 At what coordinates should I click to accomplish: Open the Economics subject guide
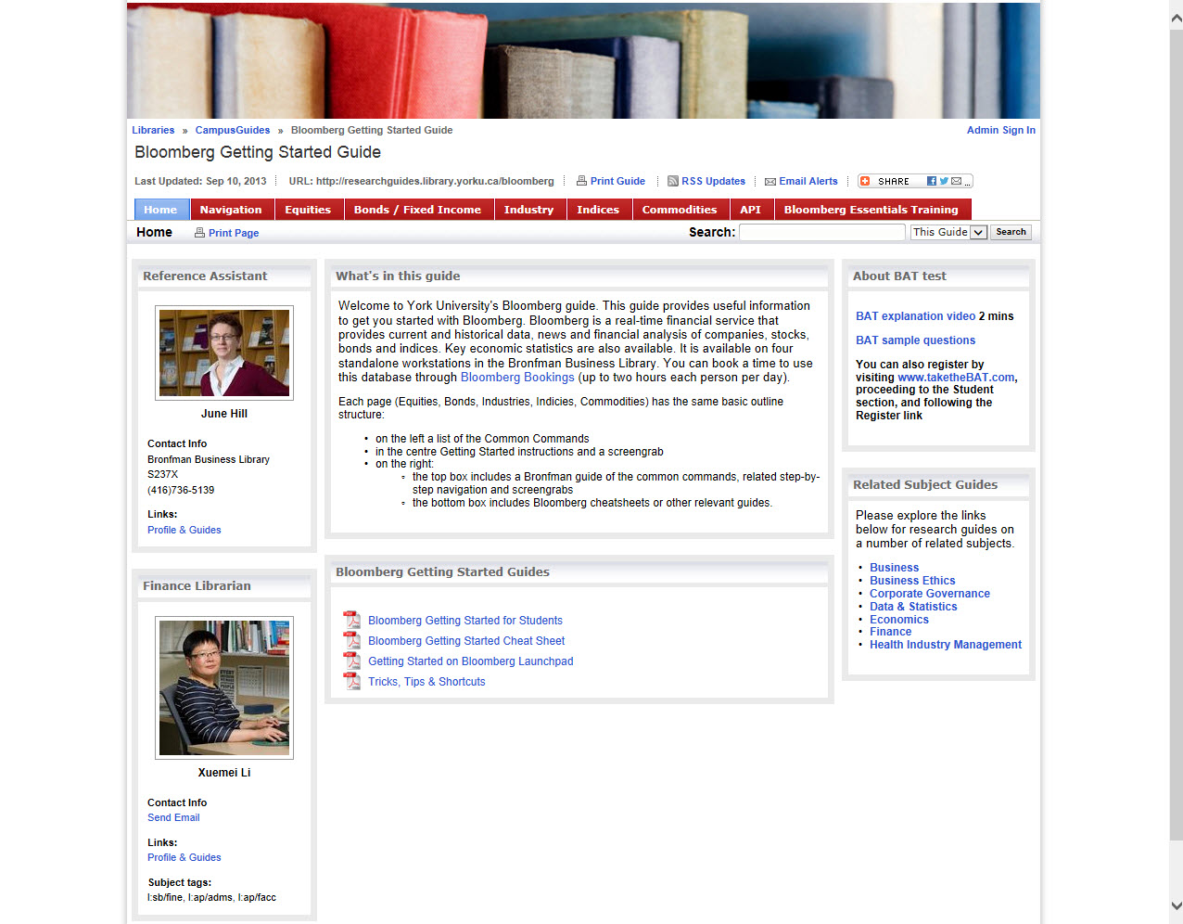coord(899,620)
